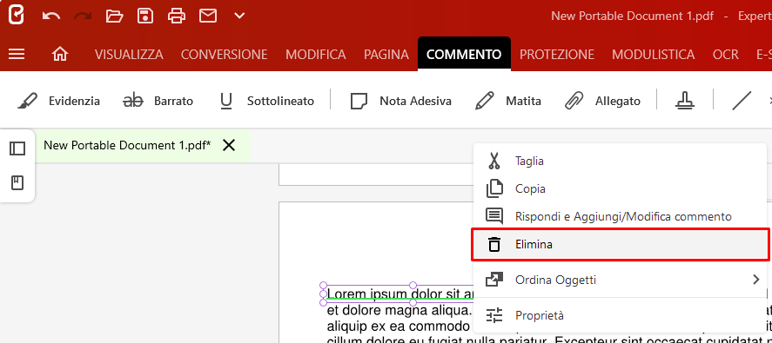Open a file with the folder icon
This screenshot has height=343, width=772.
114,16
